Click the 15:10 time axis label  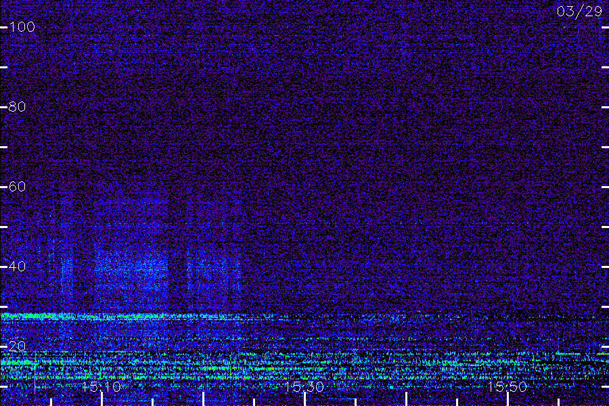click(101, 386)
